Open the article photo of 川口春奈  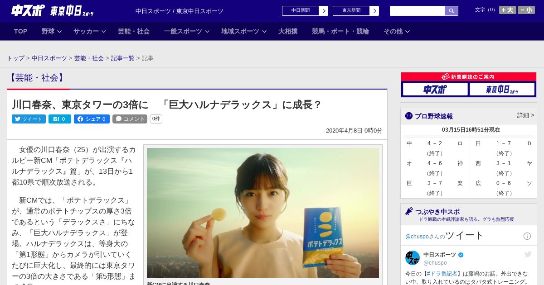tap(263, 213)
